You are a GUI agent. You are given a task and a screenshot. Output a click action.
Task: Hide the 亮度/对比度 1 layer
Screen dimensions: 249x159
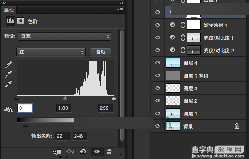point(158,37)
